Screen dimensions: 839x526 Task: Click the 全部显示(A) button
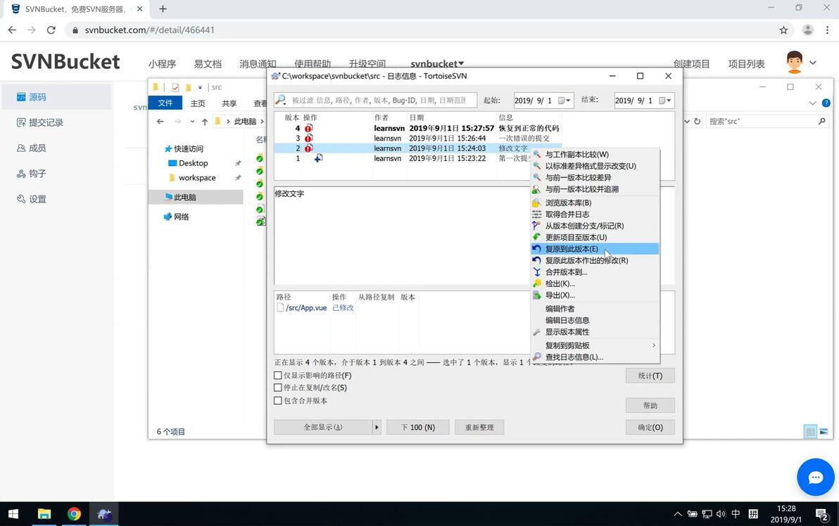pos(323,427)
